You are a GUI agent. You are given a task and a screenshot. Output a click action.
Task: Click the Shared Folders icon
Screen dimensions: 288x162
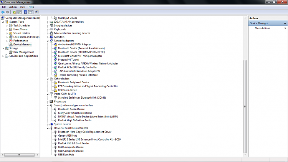[x=11, y=33]
